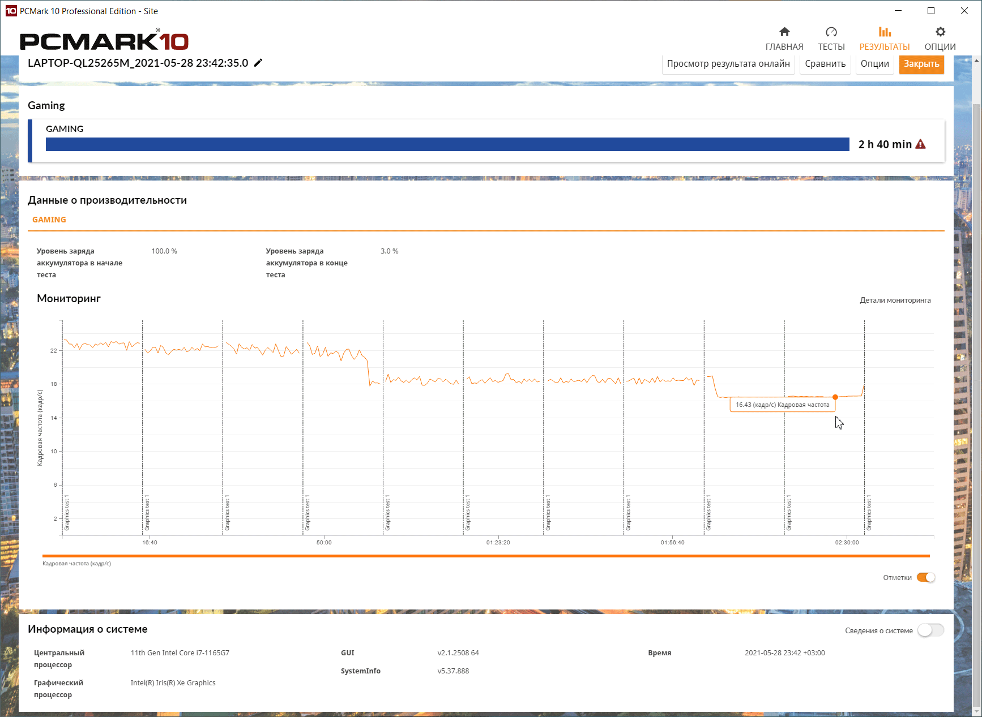982x717 pixels.
Task: Click the PCMark 10 title bar app icon
Action: [11, 11]
